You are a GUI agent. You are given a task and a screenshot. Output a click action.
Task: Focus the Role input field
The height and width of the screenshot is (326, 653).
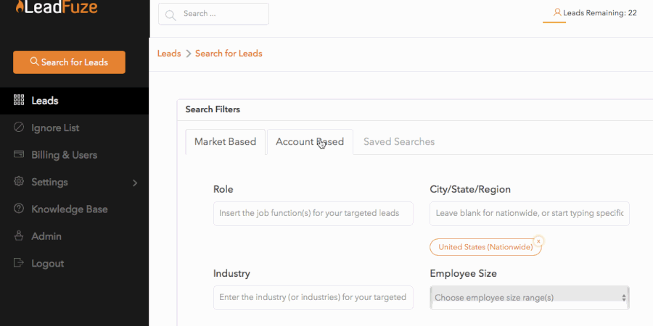(313, 214)
